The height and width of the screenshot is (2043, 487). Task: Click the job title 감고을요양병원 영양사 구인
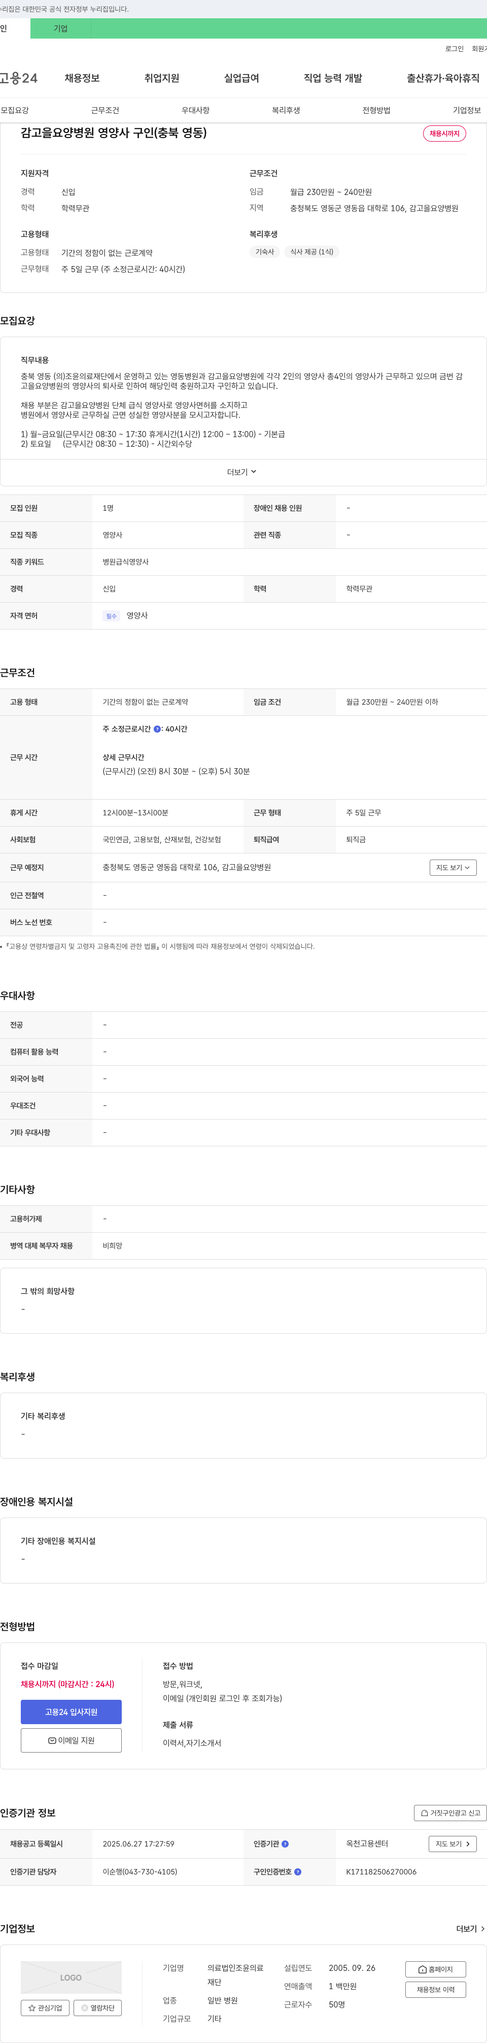tap(114, 133)
